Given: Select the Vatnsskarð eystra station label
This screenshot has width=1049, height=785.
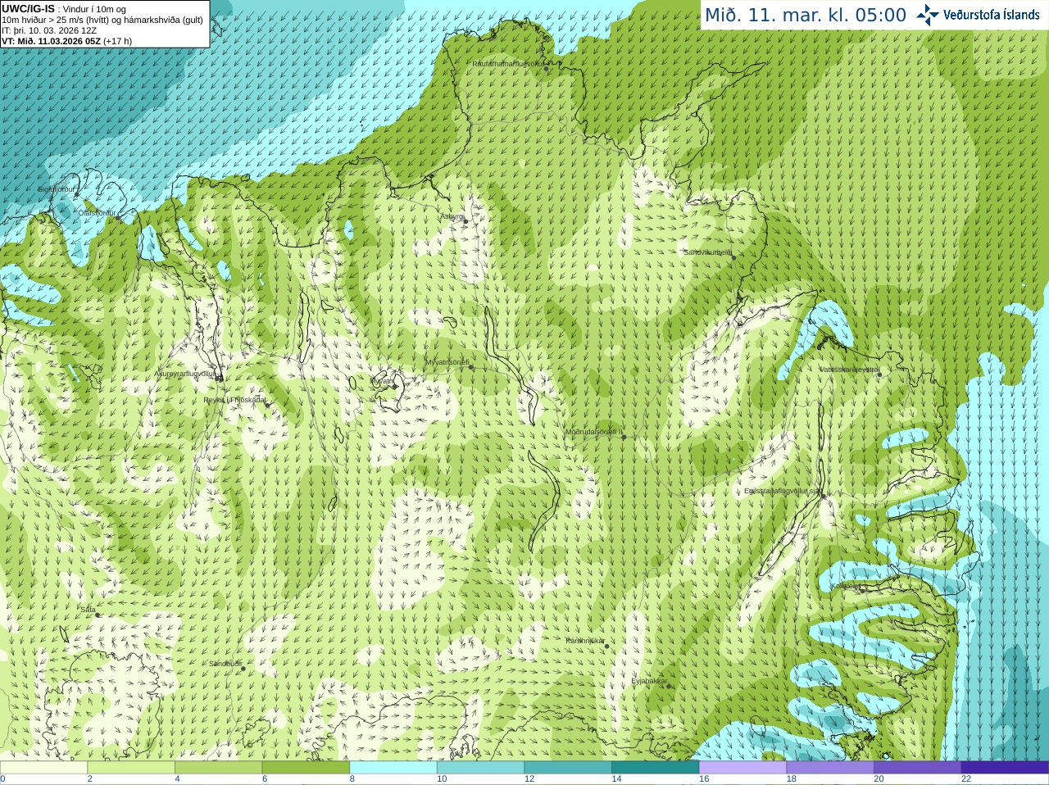Looking at the screenshot, I should (850, 370).
